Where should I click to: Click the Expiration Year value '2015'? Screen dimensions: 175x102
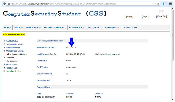click(68, 80)
